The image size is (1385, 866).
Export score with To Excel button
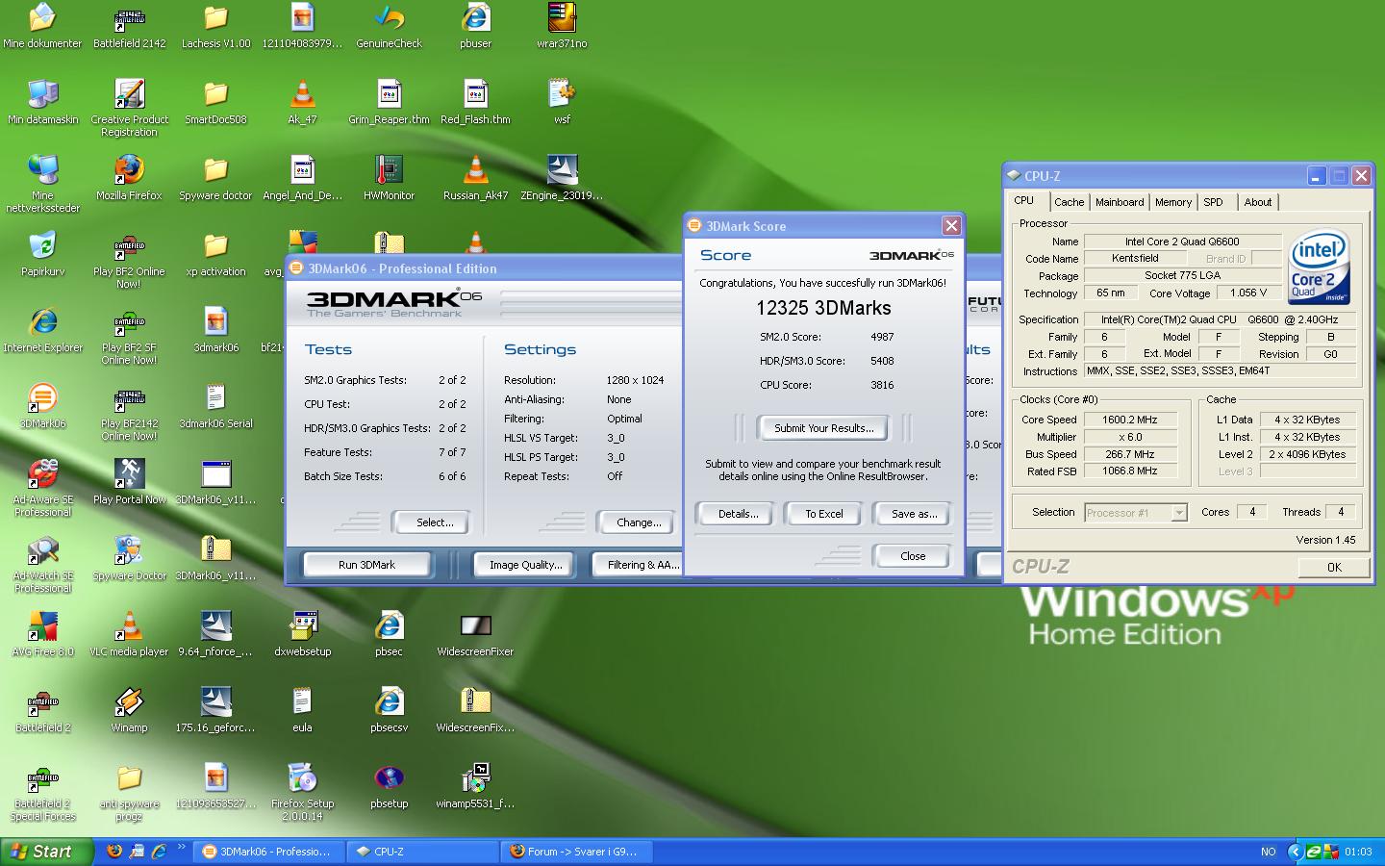click(823, 514)
